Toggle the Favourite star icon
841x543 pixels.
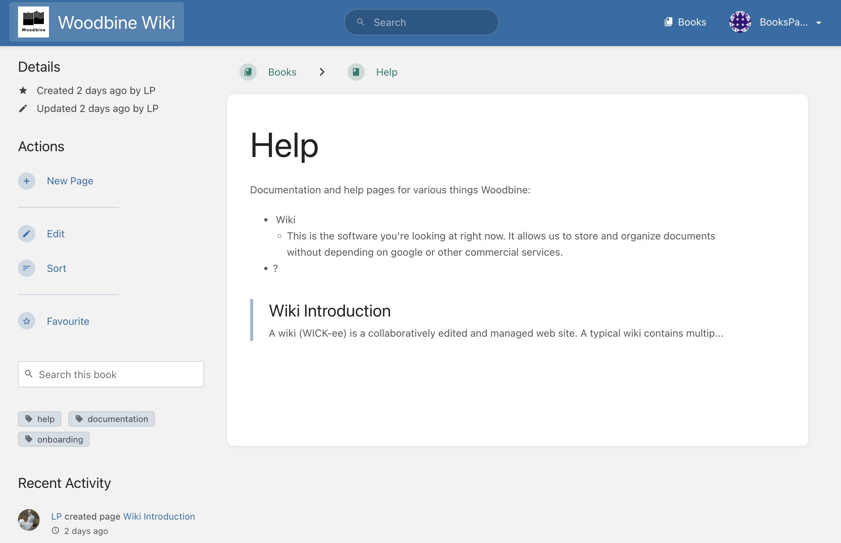(27, 321)
